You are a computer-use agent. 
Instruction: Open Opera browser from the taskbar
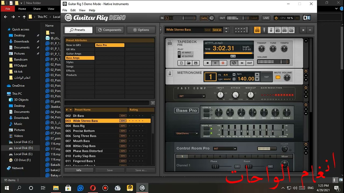click(93, 188)
